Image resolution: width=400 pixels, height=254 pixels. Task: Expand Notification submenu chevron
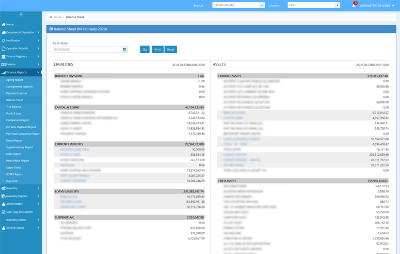[x=38, y=40]
